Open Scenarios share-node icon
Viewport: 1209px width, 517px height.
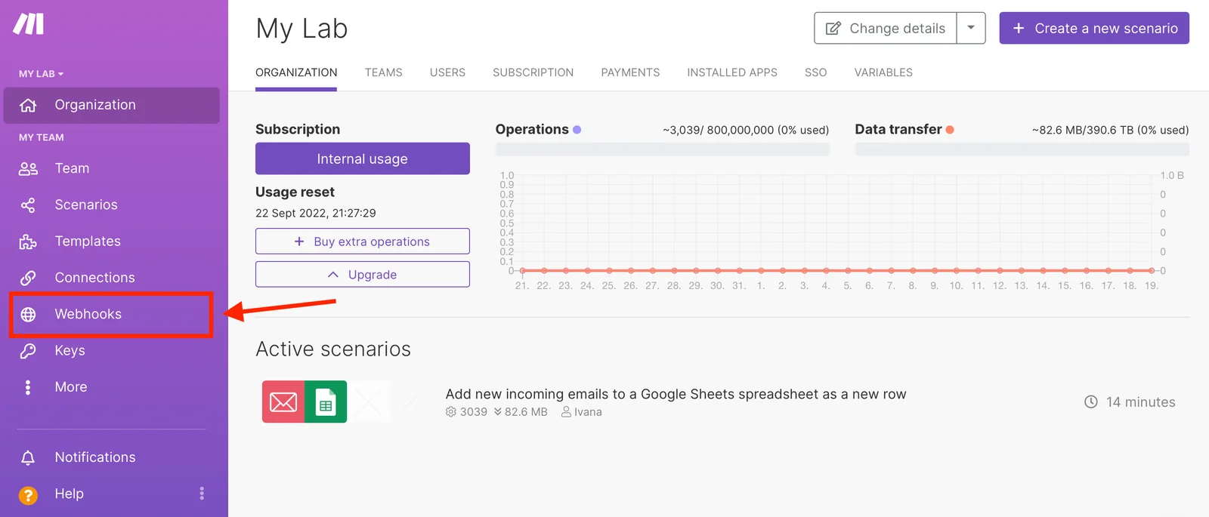[x=28, y=205]
